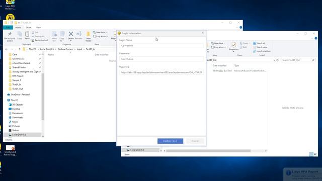Select OneDrive - Personal in navigation pane
Viewport: 322px width, 181px height.
click(x=20, y=95)
